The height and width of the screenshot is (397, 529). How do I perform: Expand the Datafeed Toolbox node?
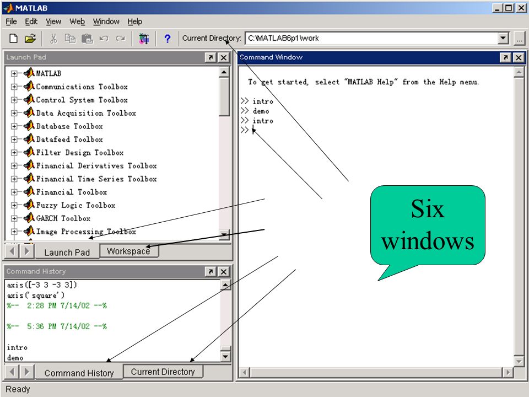tap(14, 139)
